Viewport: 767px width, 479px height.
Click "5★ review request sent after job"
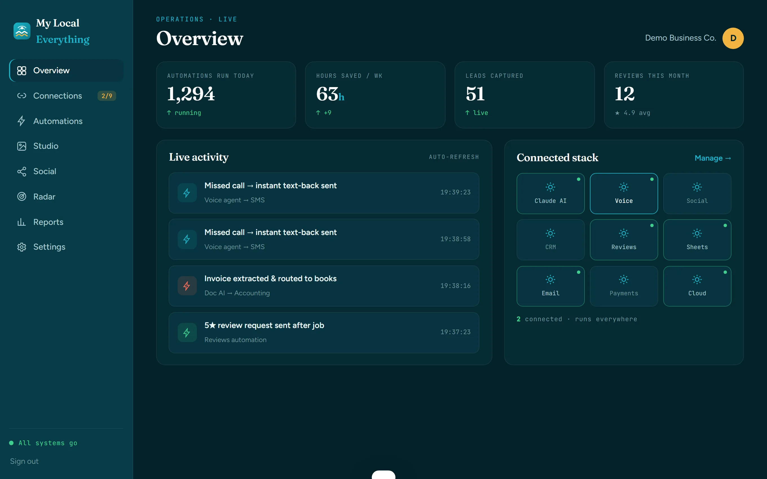click(x=264, y=325)
